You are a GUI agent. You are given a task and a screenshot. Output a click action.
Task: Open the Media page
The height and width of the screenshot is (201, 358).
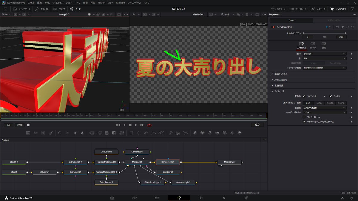click(112, 198)
